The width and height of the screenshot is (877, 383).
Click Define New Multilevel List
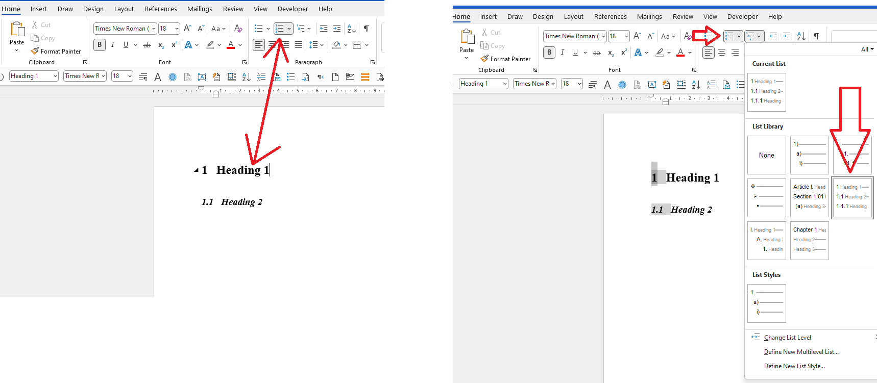tap(801, 352)
